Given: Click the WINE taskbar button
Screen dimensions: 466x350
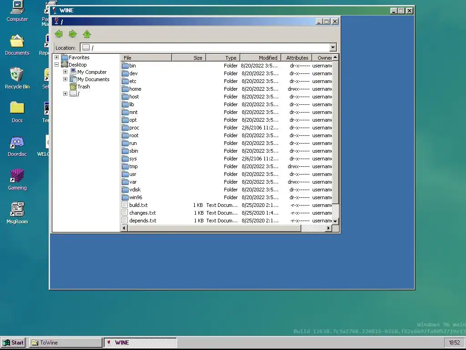Looking at the screenshot, I should coord(140,343).
